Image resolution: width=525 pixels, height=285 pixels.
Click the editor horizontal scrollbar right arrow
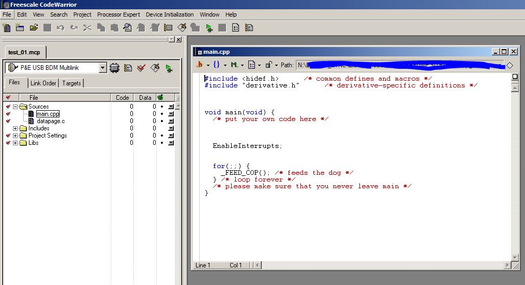click(507, 265)
